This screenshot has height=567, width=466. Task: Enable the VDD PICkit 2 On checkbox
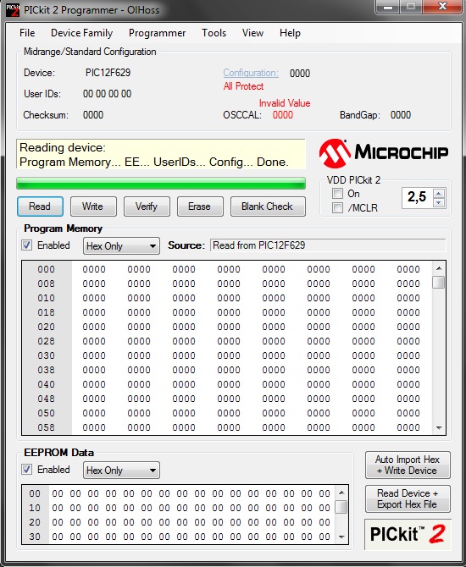coord(337,194)
